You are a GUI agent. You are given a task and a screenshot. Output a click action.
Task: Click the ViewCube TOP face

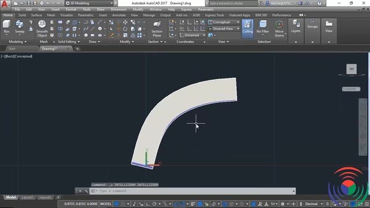(351, 69)
